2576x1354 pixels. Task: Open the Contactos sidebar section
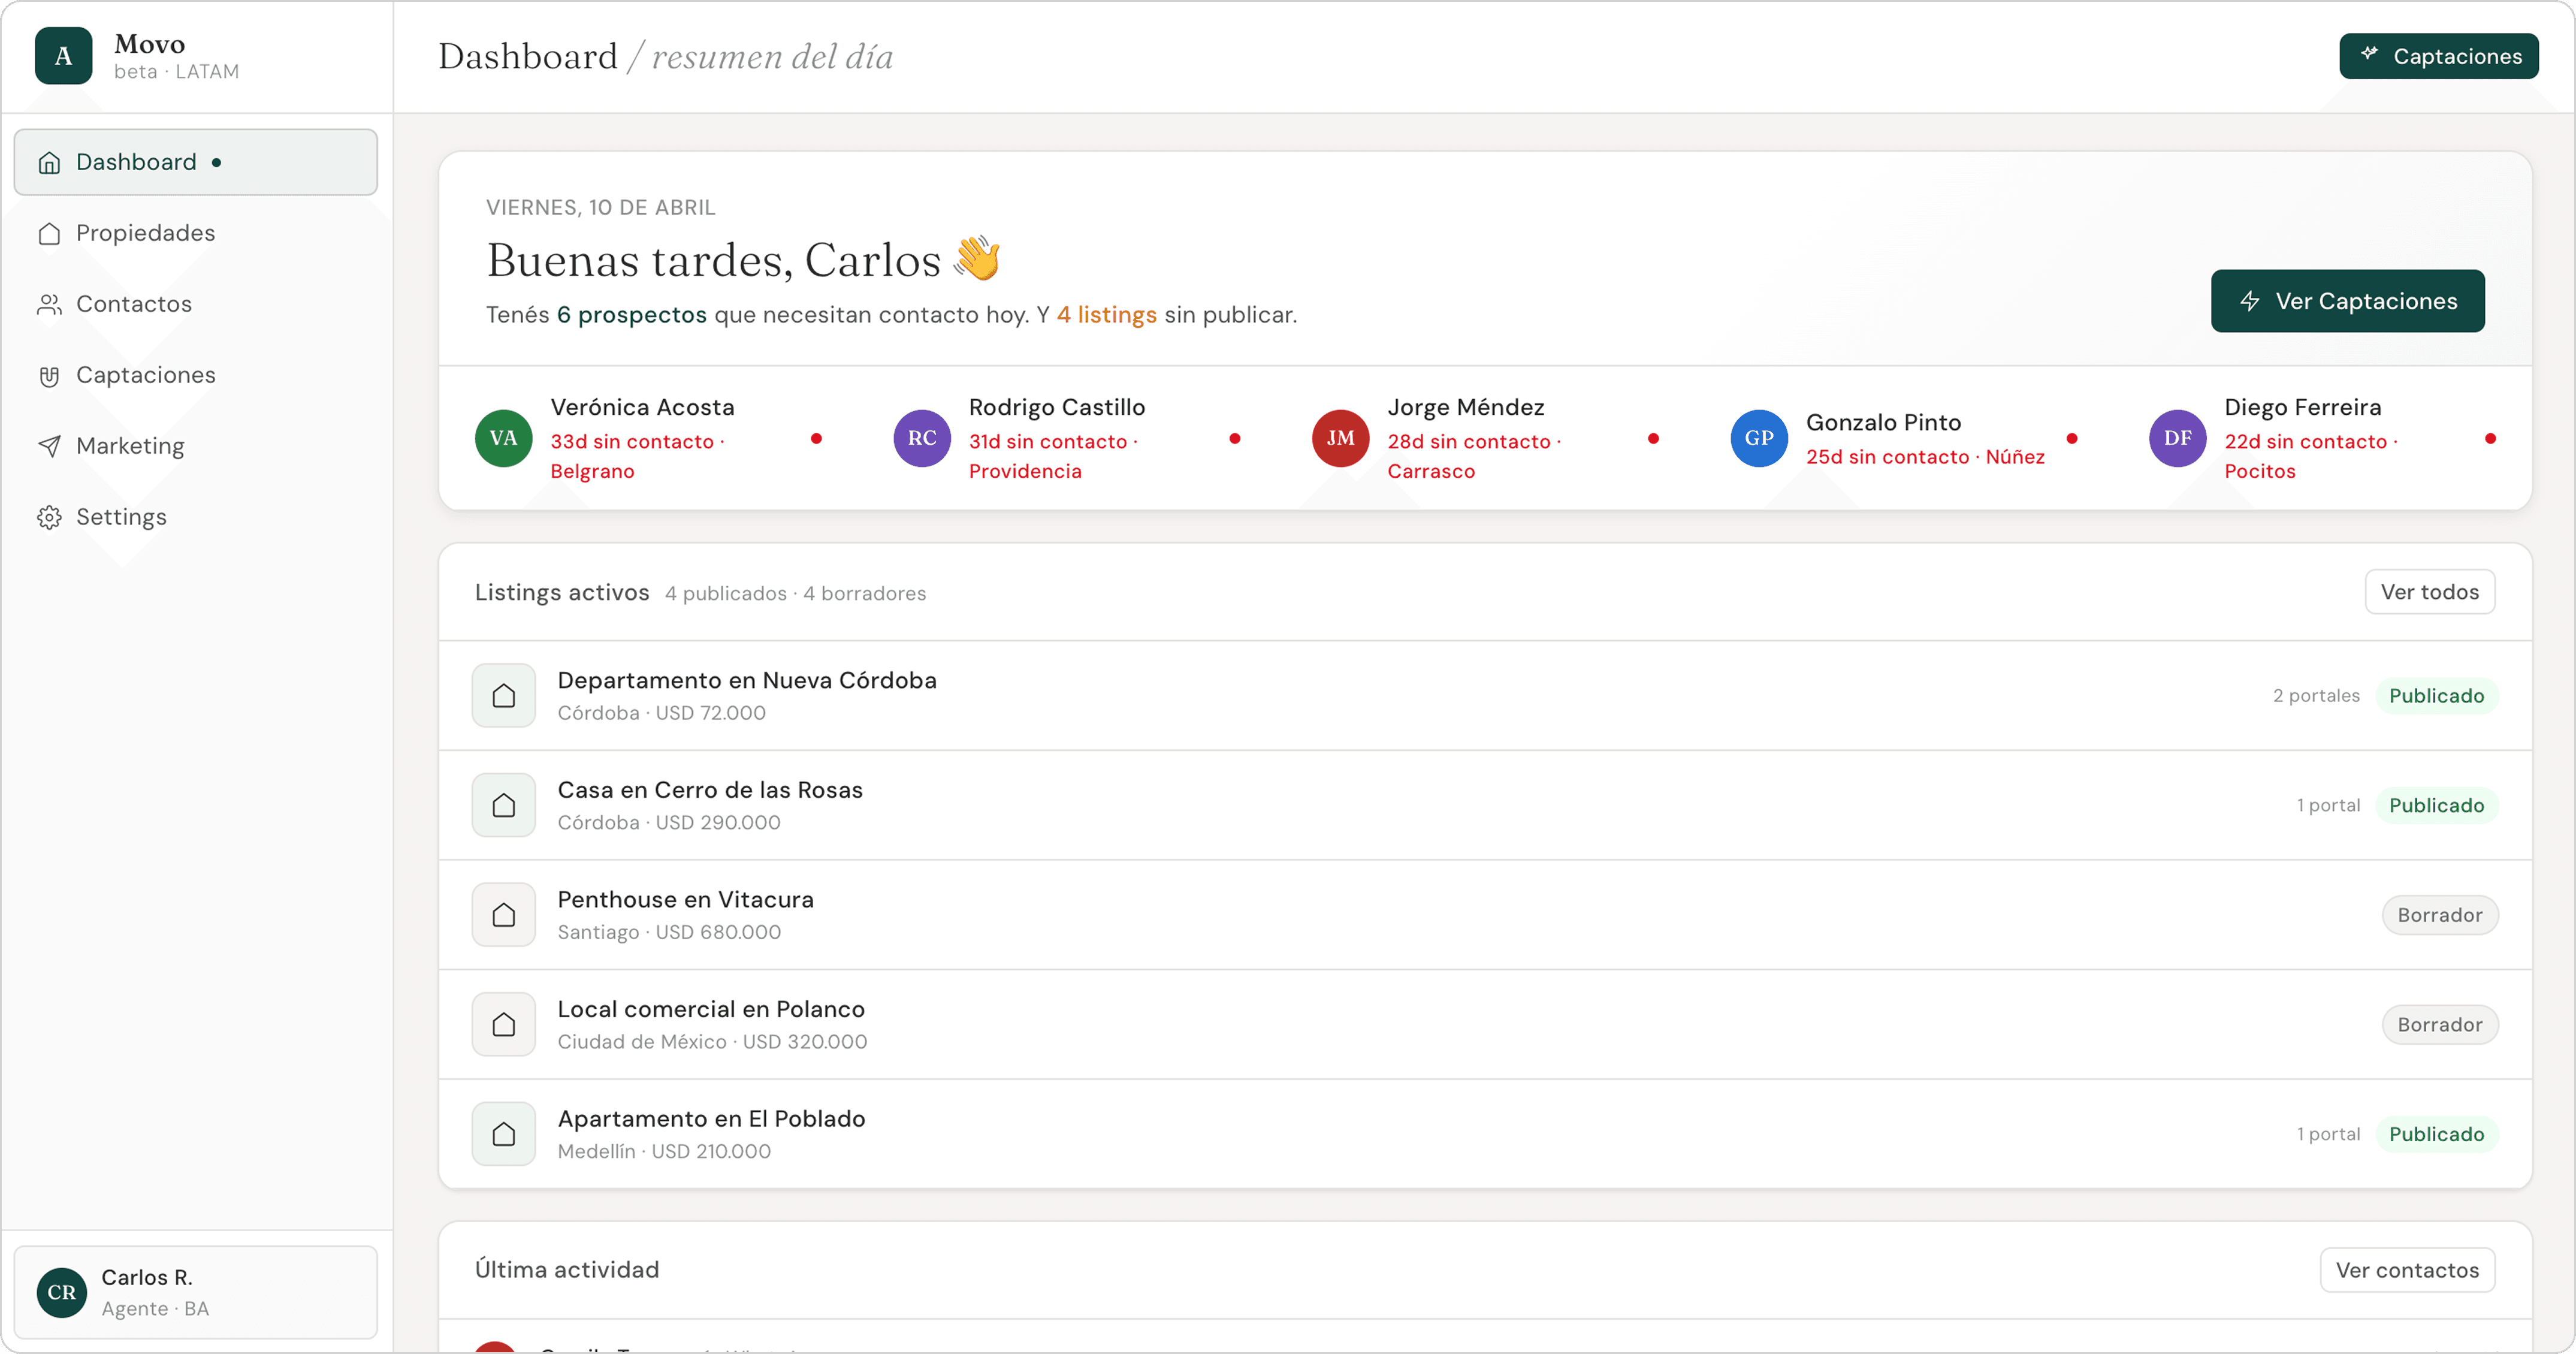tap(134, 304)
